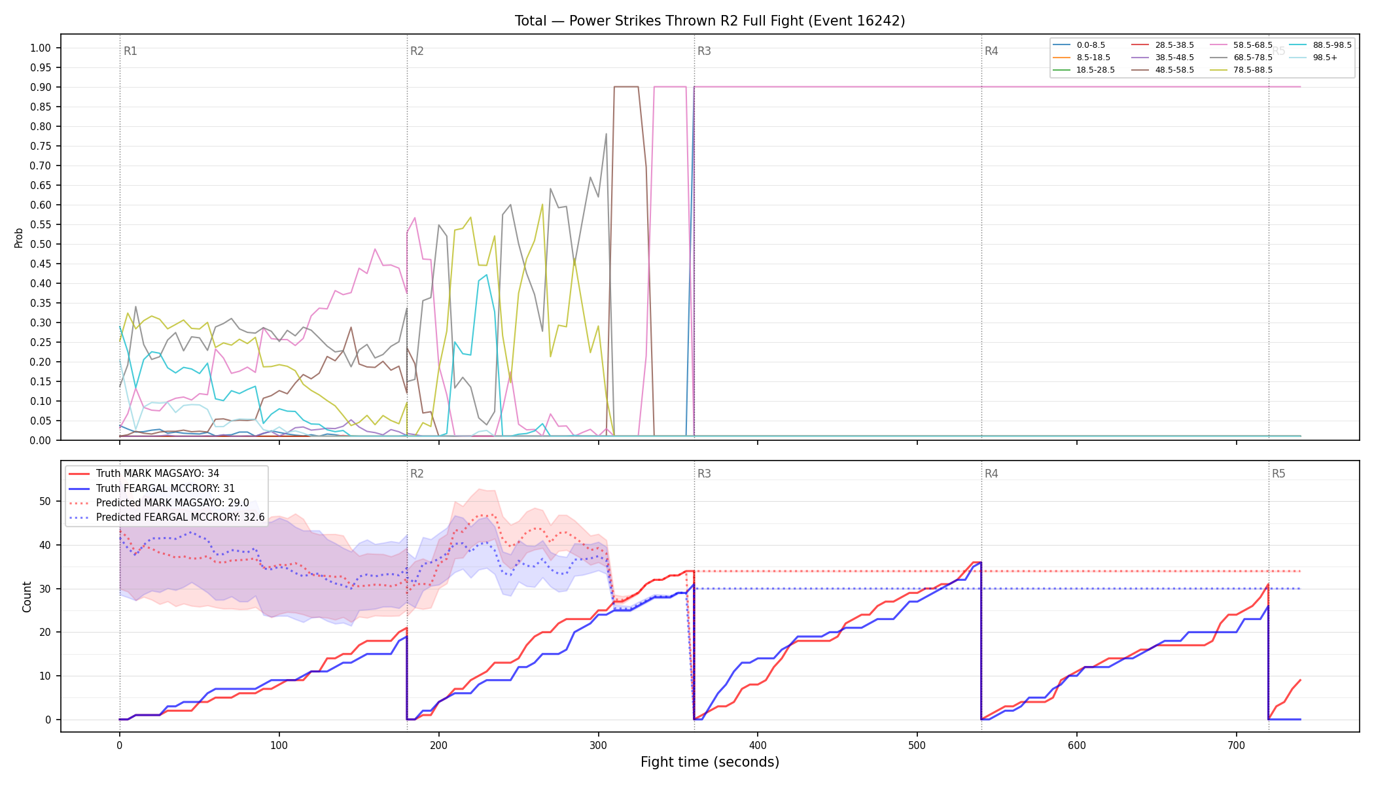Click the 400 tick on the fight time axis

(x=758, y=745)
